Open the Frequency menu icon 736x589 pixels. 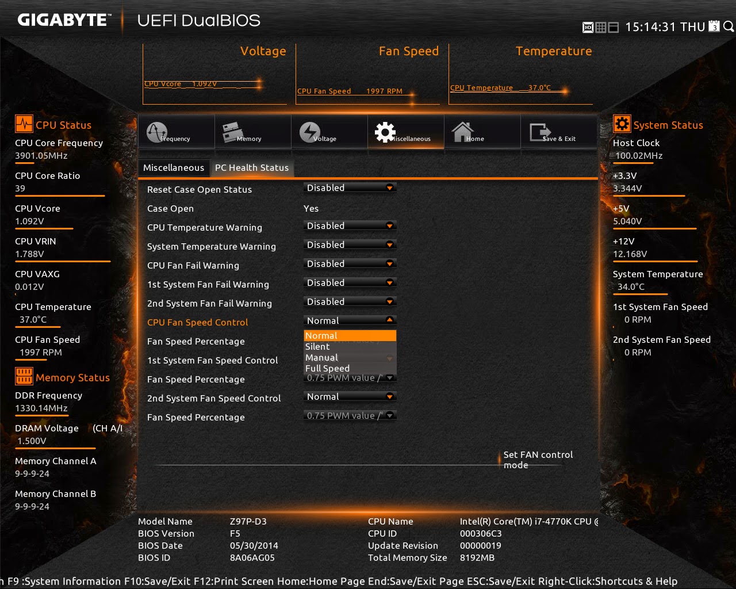(157, 132)
